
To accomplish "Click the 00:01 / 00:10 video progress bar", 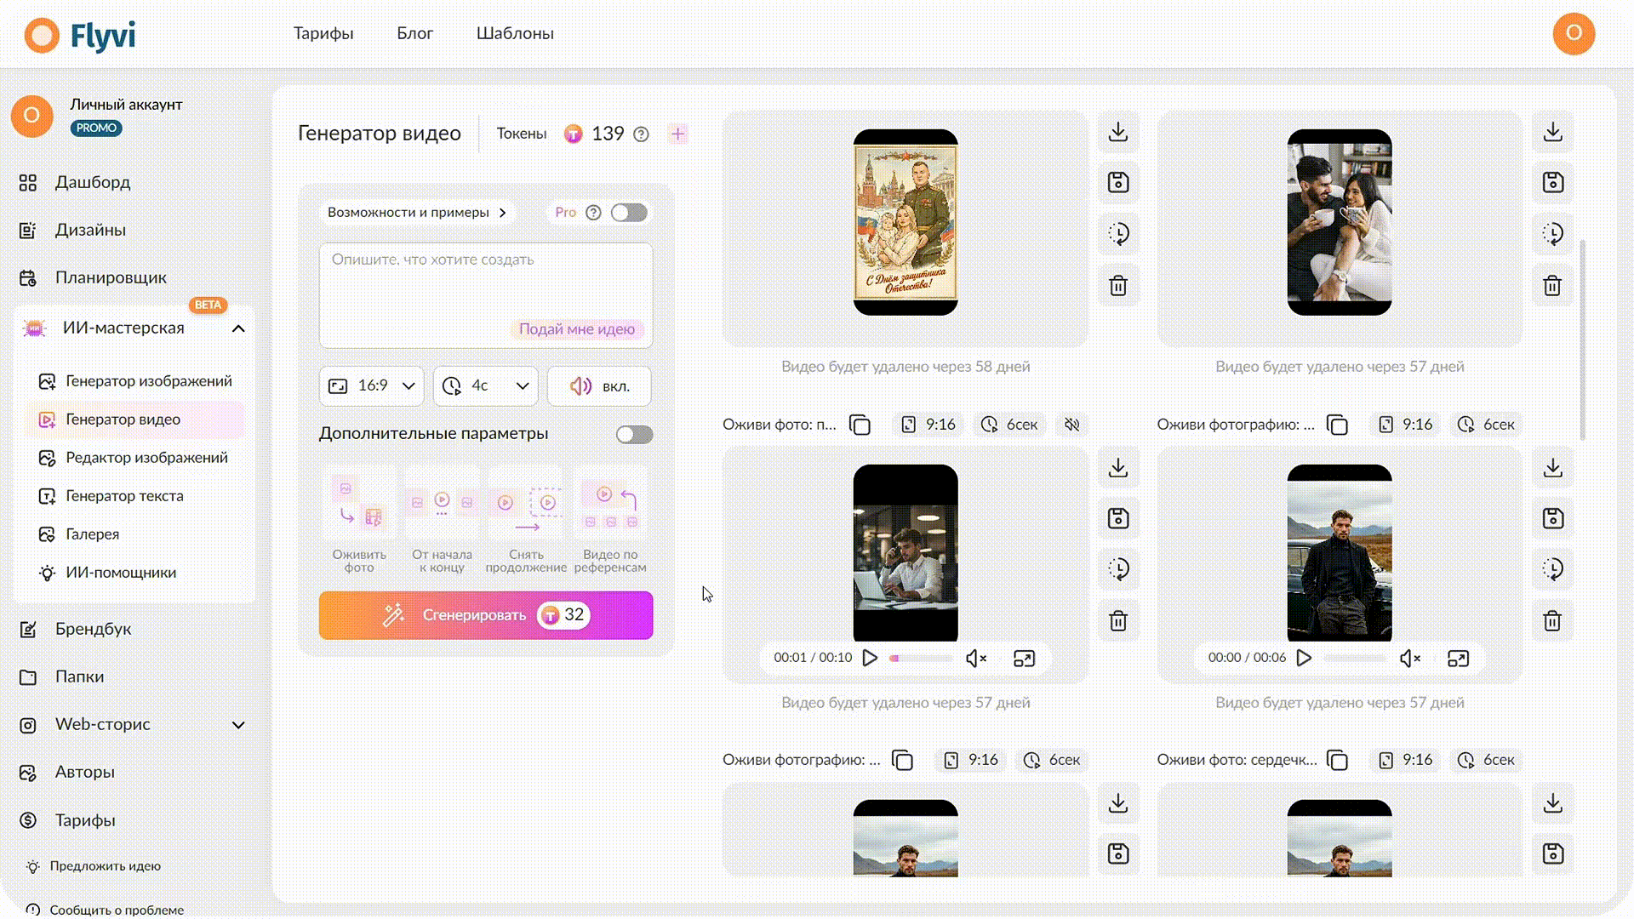I will [x=922, y=658].
